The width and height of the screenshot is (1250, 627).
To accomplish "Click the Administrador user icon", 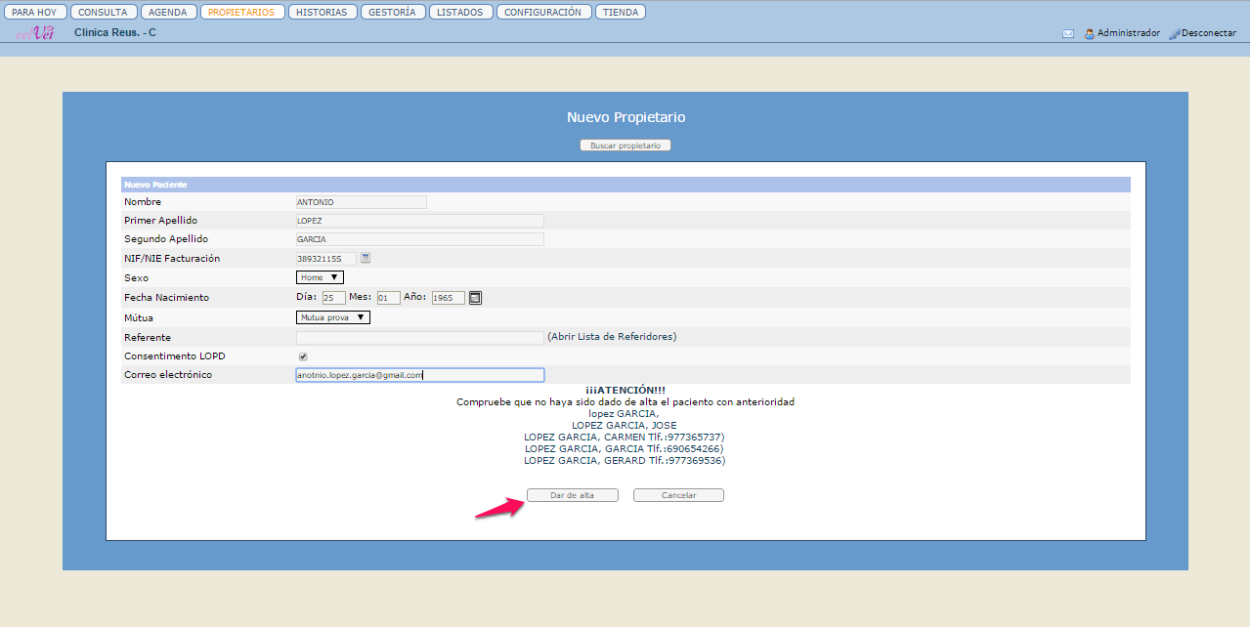I will pos(1089,33).
